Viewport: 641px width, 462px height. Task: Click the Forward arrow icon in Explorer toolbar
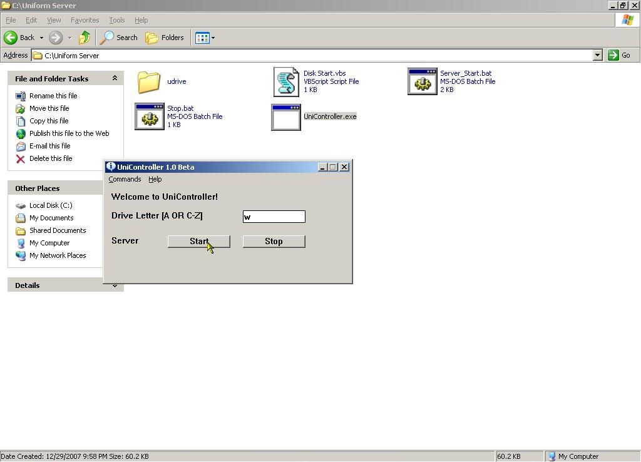point(56,38)
